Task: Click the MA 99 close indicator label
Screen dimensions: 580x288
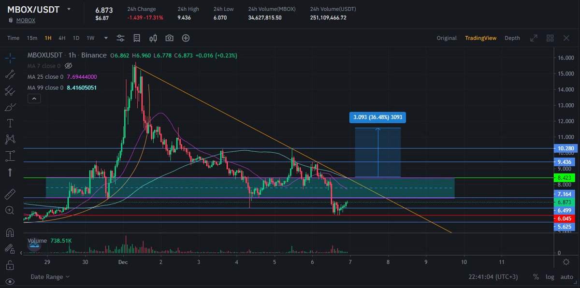Action: pyautogui.click(x=45, y=87)
